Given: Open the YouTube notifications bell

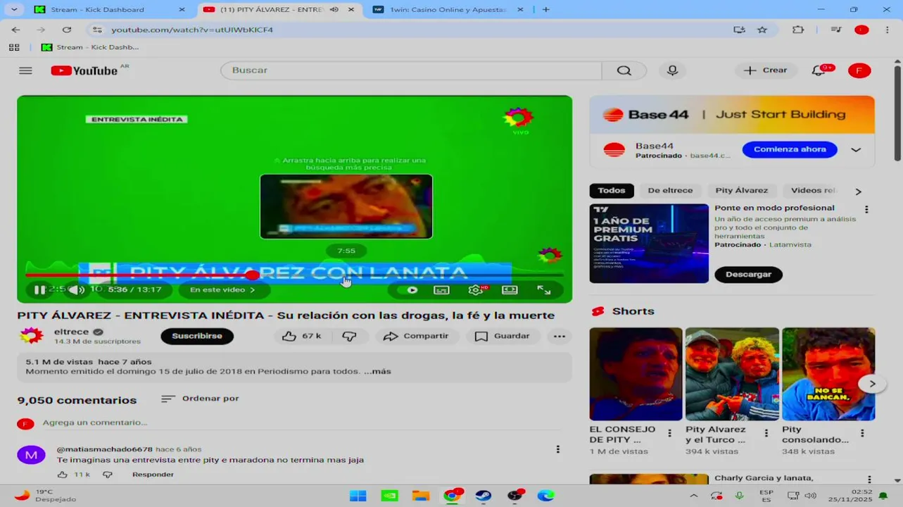Looking at the screenshot, I should tap(819, 70).
